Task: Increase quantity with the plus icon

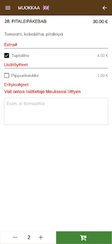Action: click(x=41, y=237)
